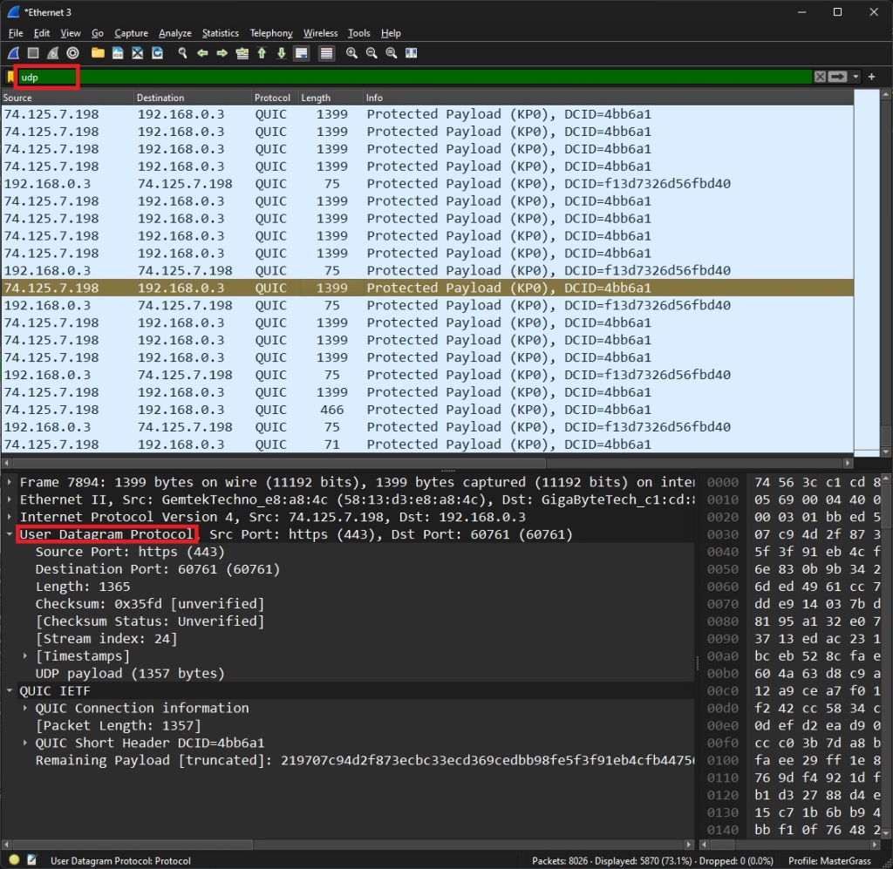Click the Find Packet magnifier icon
The image size is (893, 869).
(182, 53)
